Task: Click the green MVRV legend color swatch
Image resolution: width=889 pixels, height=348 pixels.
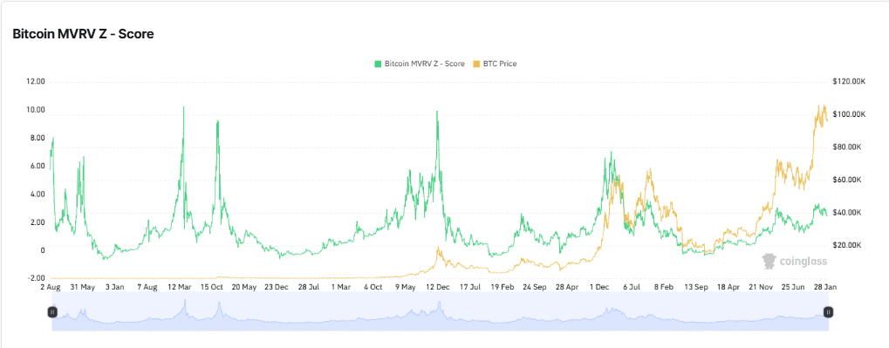Action: [x=377, y=64]
